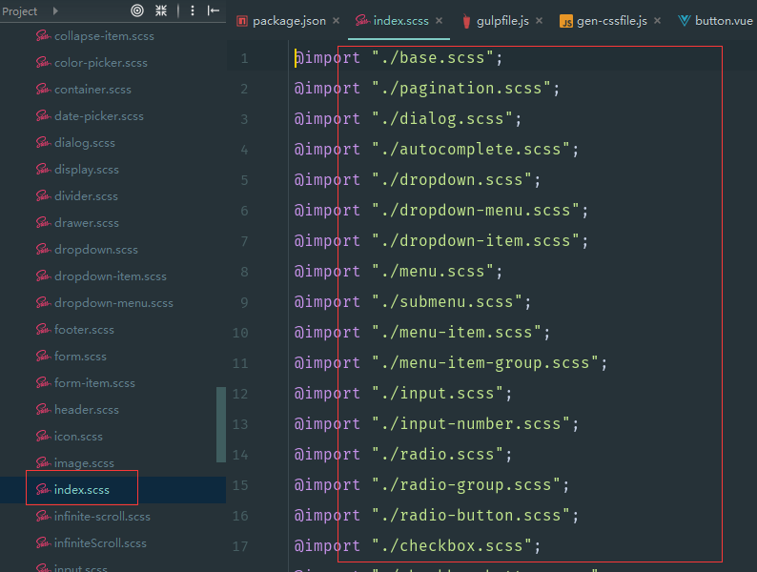Hide the Project tool window
The image size is (757, 572).
[214, 10]
